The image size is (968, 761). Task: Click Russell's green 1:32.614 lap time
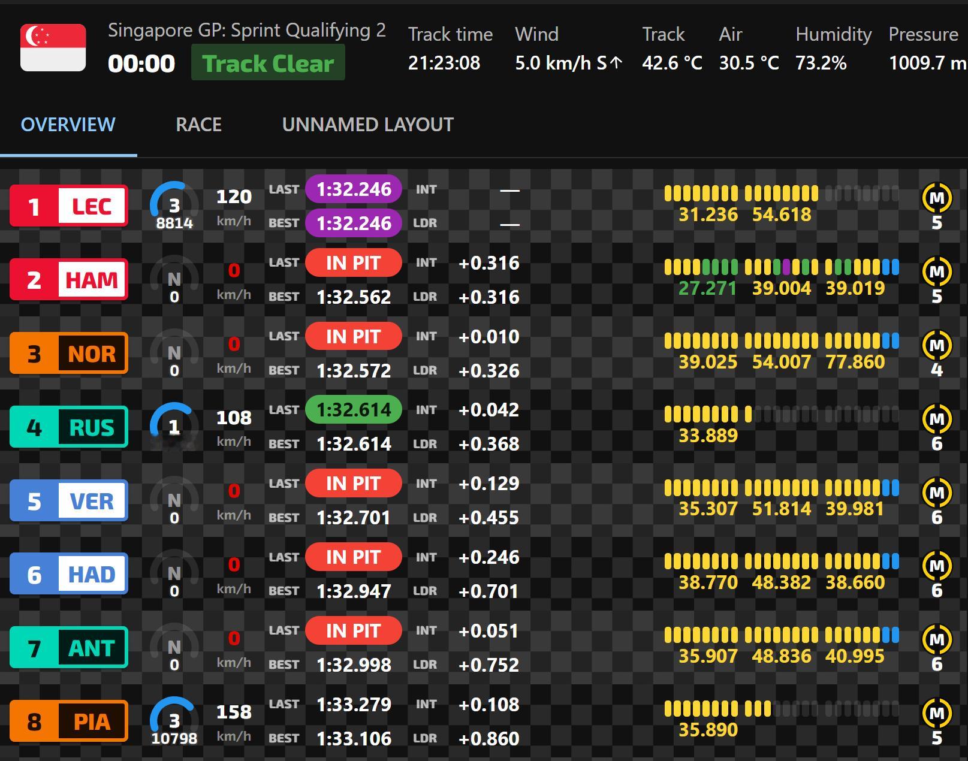353,410
